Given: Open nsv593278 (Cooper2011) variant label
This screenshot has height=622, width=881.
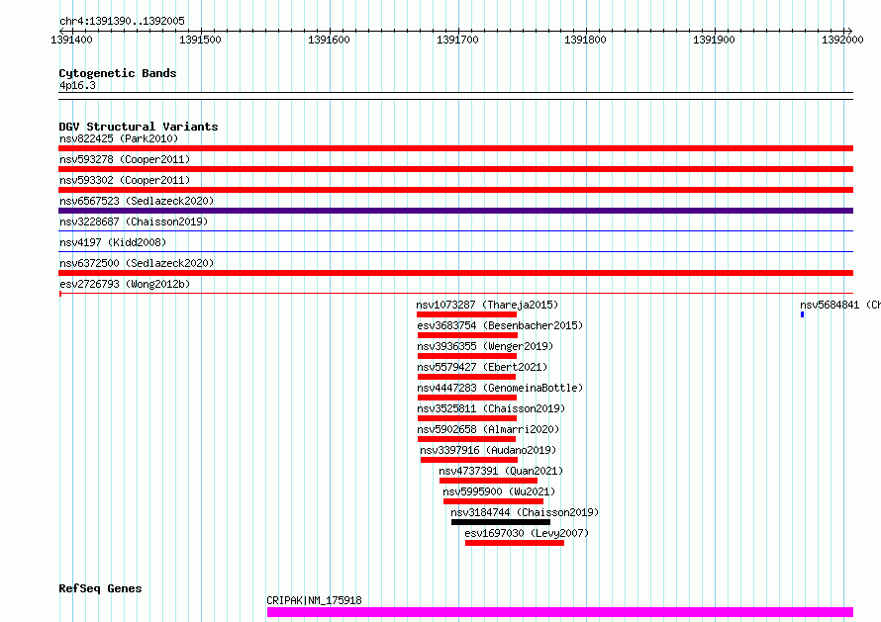Looking at the screenshot, I should click(125, 159).
